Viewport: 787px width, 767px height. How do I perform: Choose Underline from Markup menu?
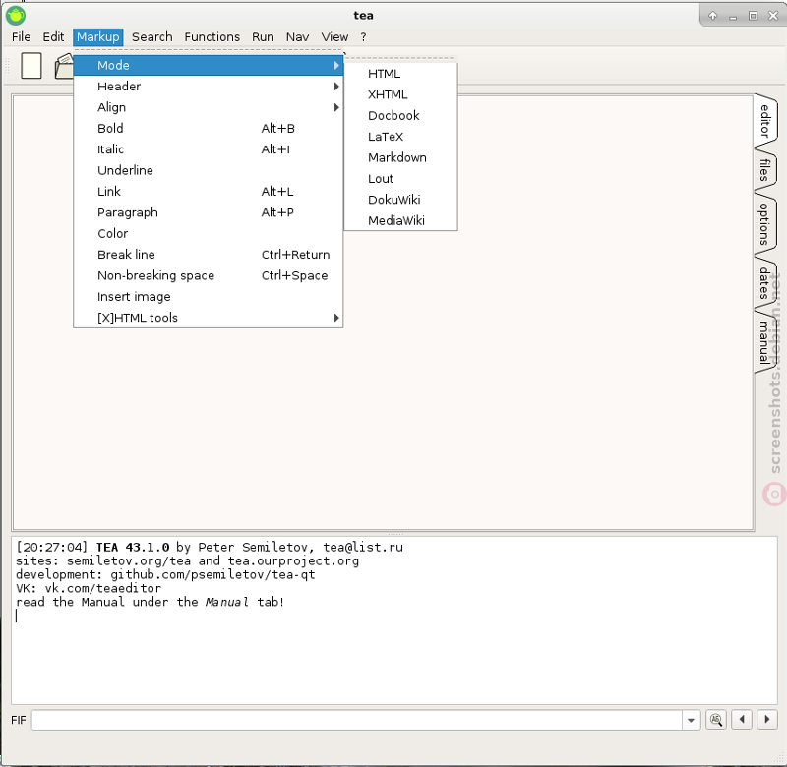coord(209,170)
